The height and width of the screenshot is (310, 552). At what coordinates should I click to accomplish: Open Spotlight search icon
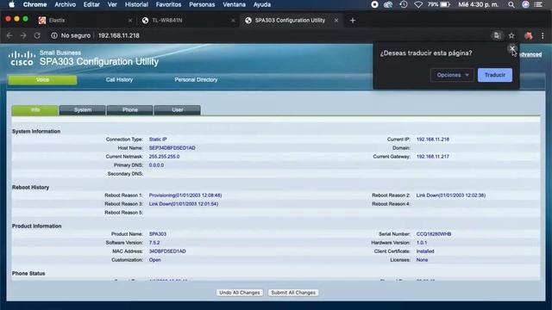pyautogui.click(x=511, y=4)
